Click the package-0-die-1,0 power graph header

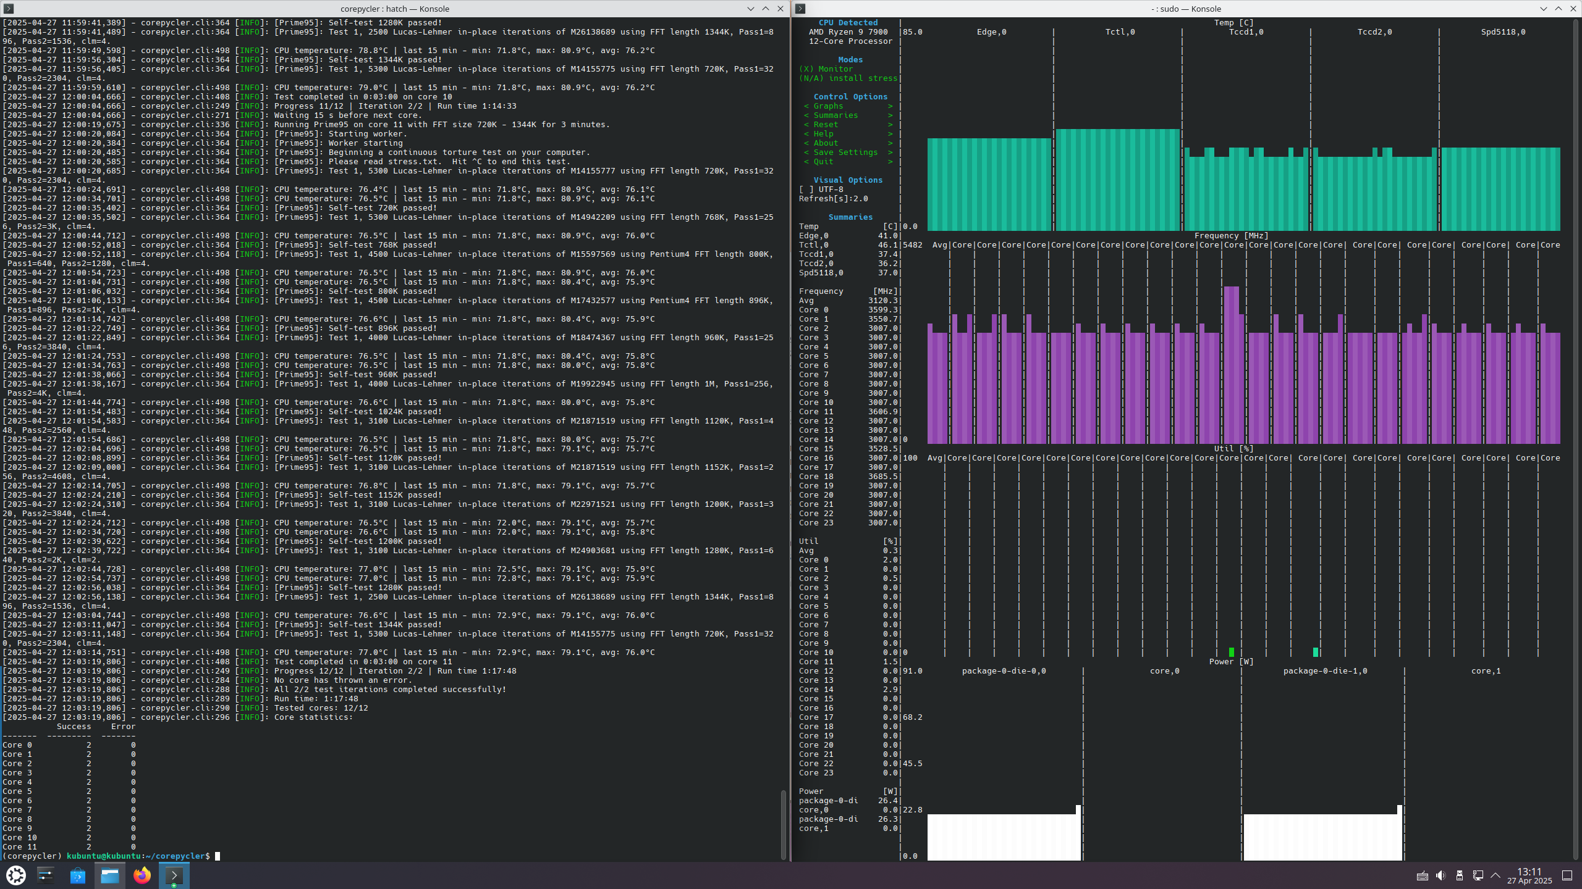[x=1325, y=671]
